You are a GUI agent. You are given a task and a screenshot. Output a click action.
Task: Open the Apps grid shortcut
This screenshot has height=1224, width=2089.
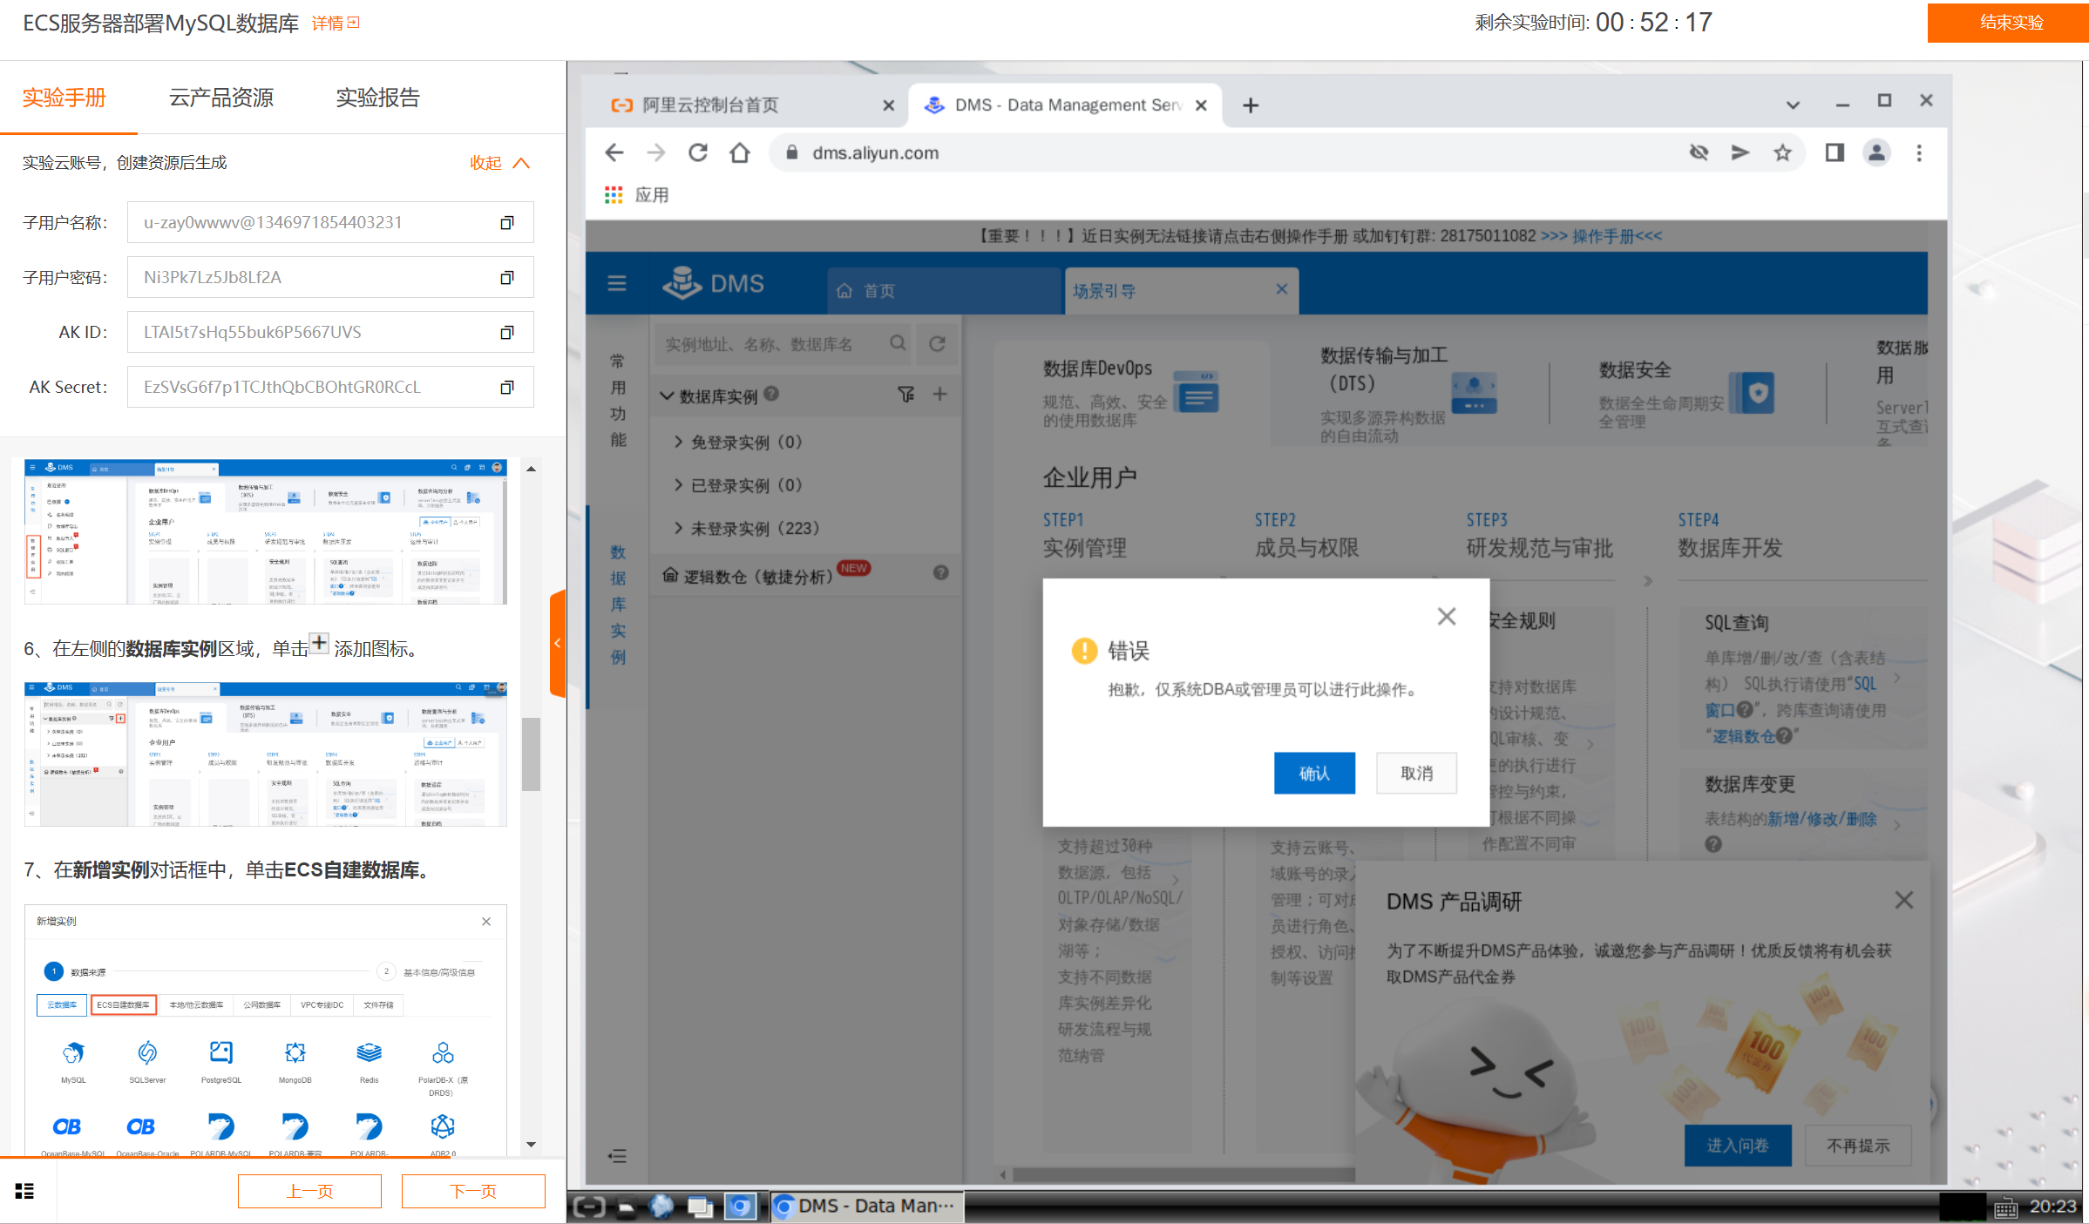(x=614, y=195)
